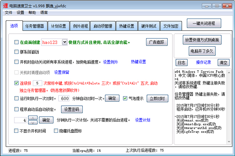Open the blue 热键设置 link

tap(138, 62)
